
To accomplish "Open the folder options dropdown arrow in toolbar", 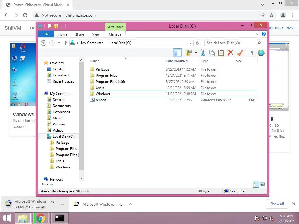I will (196, 53).
